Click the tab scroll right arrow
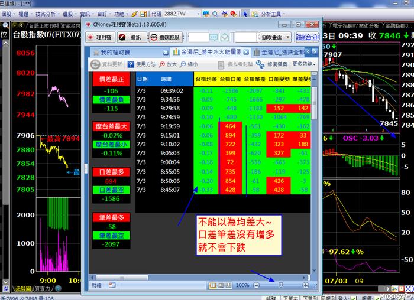The height and width of the screenshot is (300, 414). coord(315,51)
